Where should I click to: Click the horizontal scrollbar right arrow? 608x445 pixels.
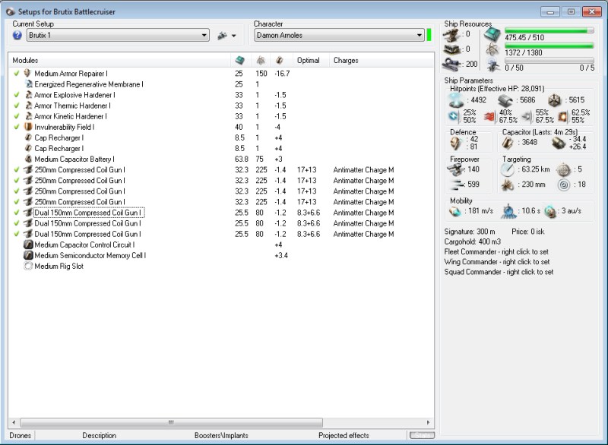428,422
